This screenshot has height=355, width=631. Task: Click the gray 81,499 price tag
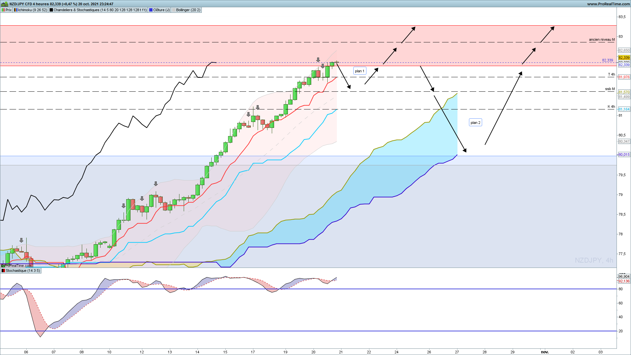624,97
